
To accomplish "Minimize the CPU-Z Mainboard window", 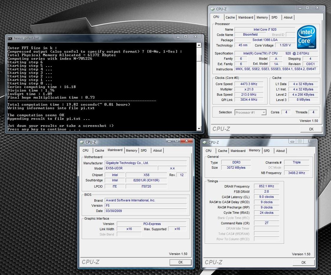I will (x=169, y=141).
